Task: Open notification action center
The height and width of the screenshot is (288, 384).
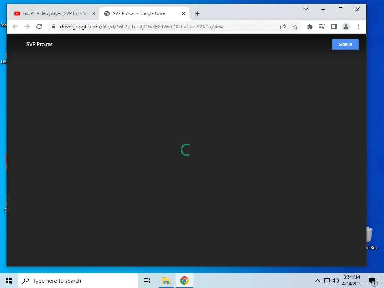Action: pyautogui.click(x=372, y=280)
